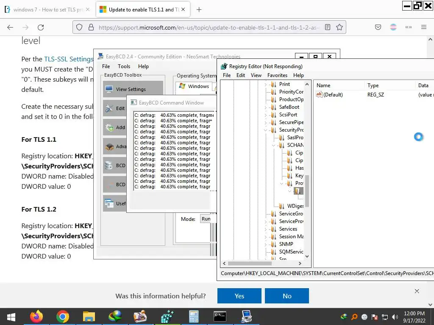The height and width of the screenshot is (325, 434).
Task: Click the registry tree vertical scrollbar thumb
Action: (307, 191)
